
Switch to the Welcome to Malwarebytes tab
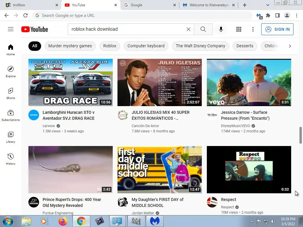209,5
